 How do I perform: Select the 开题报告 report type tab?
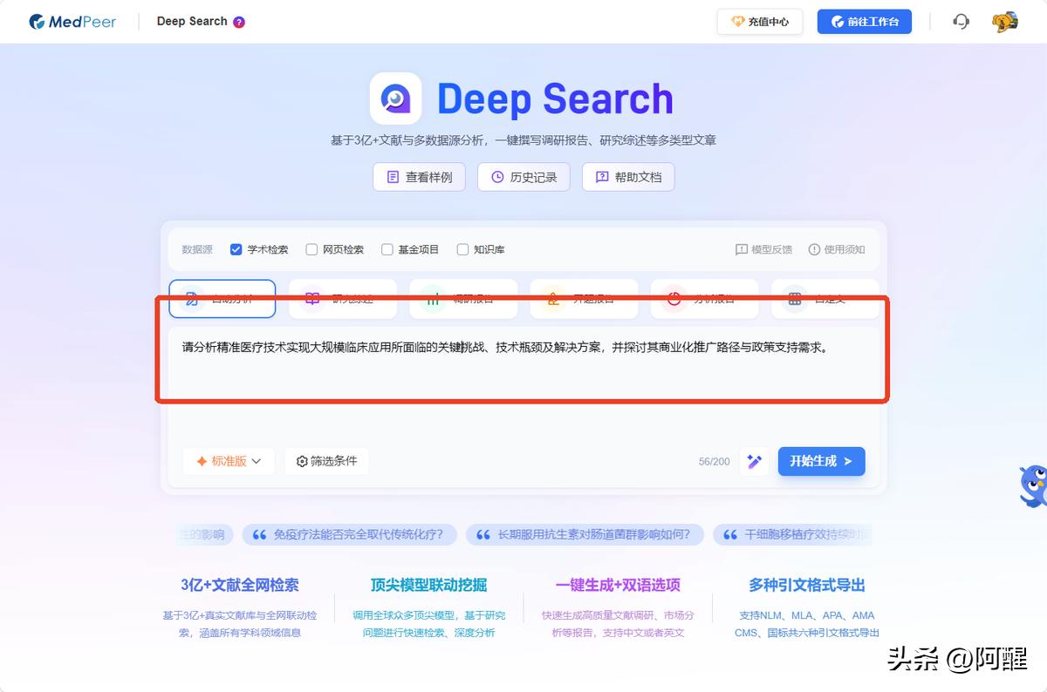pos(584,298)
